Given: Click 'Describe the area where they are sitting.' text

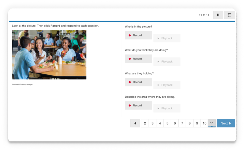Looking at the screenshot, I should (150, 97).
